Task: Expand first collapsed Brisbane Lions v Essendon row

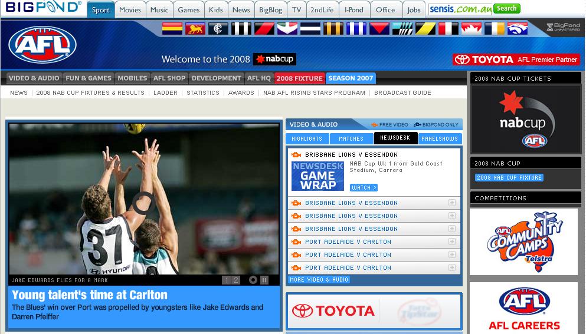Action: tap(452, 203)
